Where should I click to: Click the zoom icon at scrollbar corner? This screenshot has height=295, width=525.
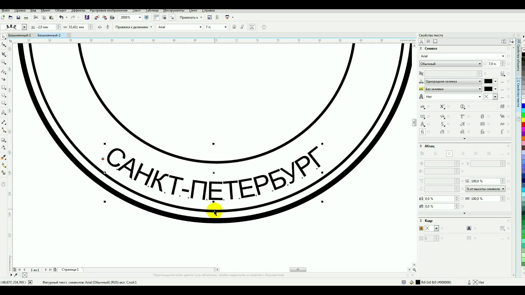414,270
